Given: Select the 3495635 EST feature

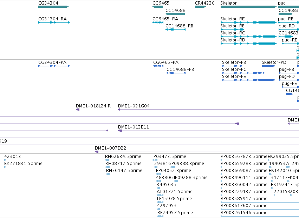Looking at the screenshot, I should pyautogui.click(x=158, y=189).
